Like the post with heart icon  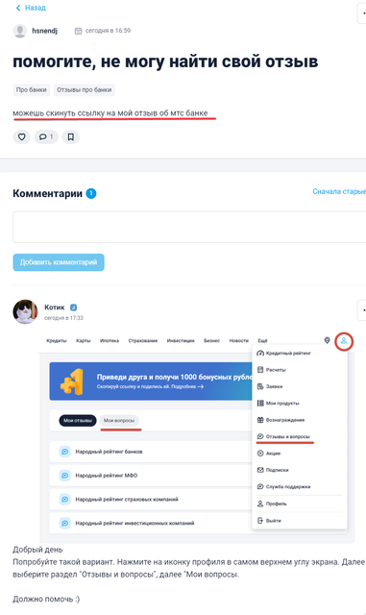[21, 136]
